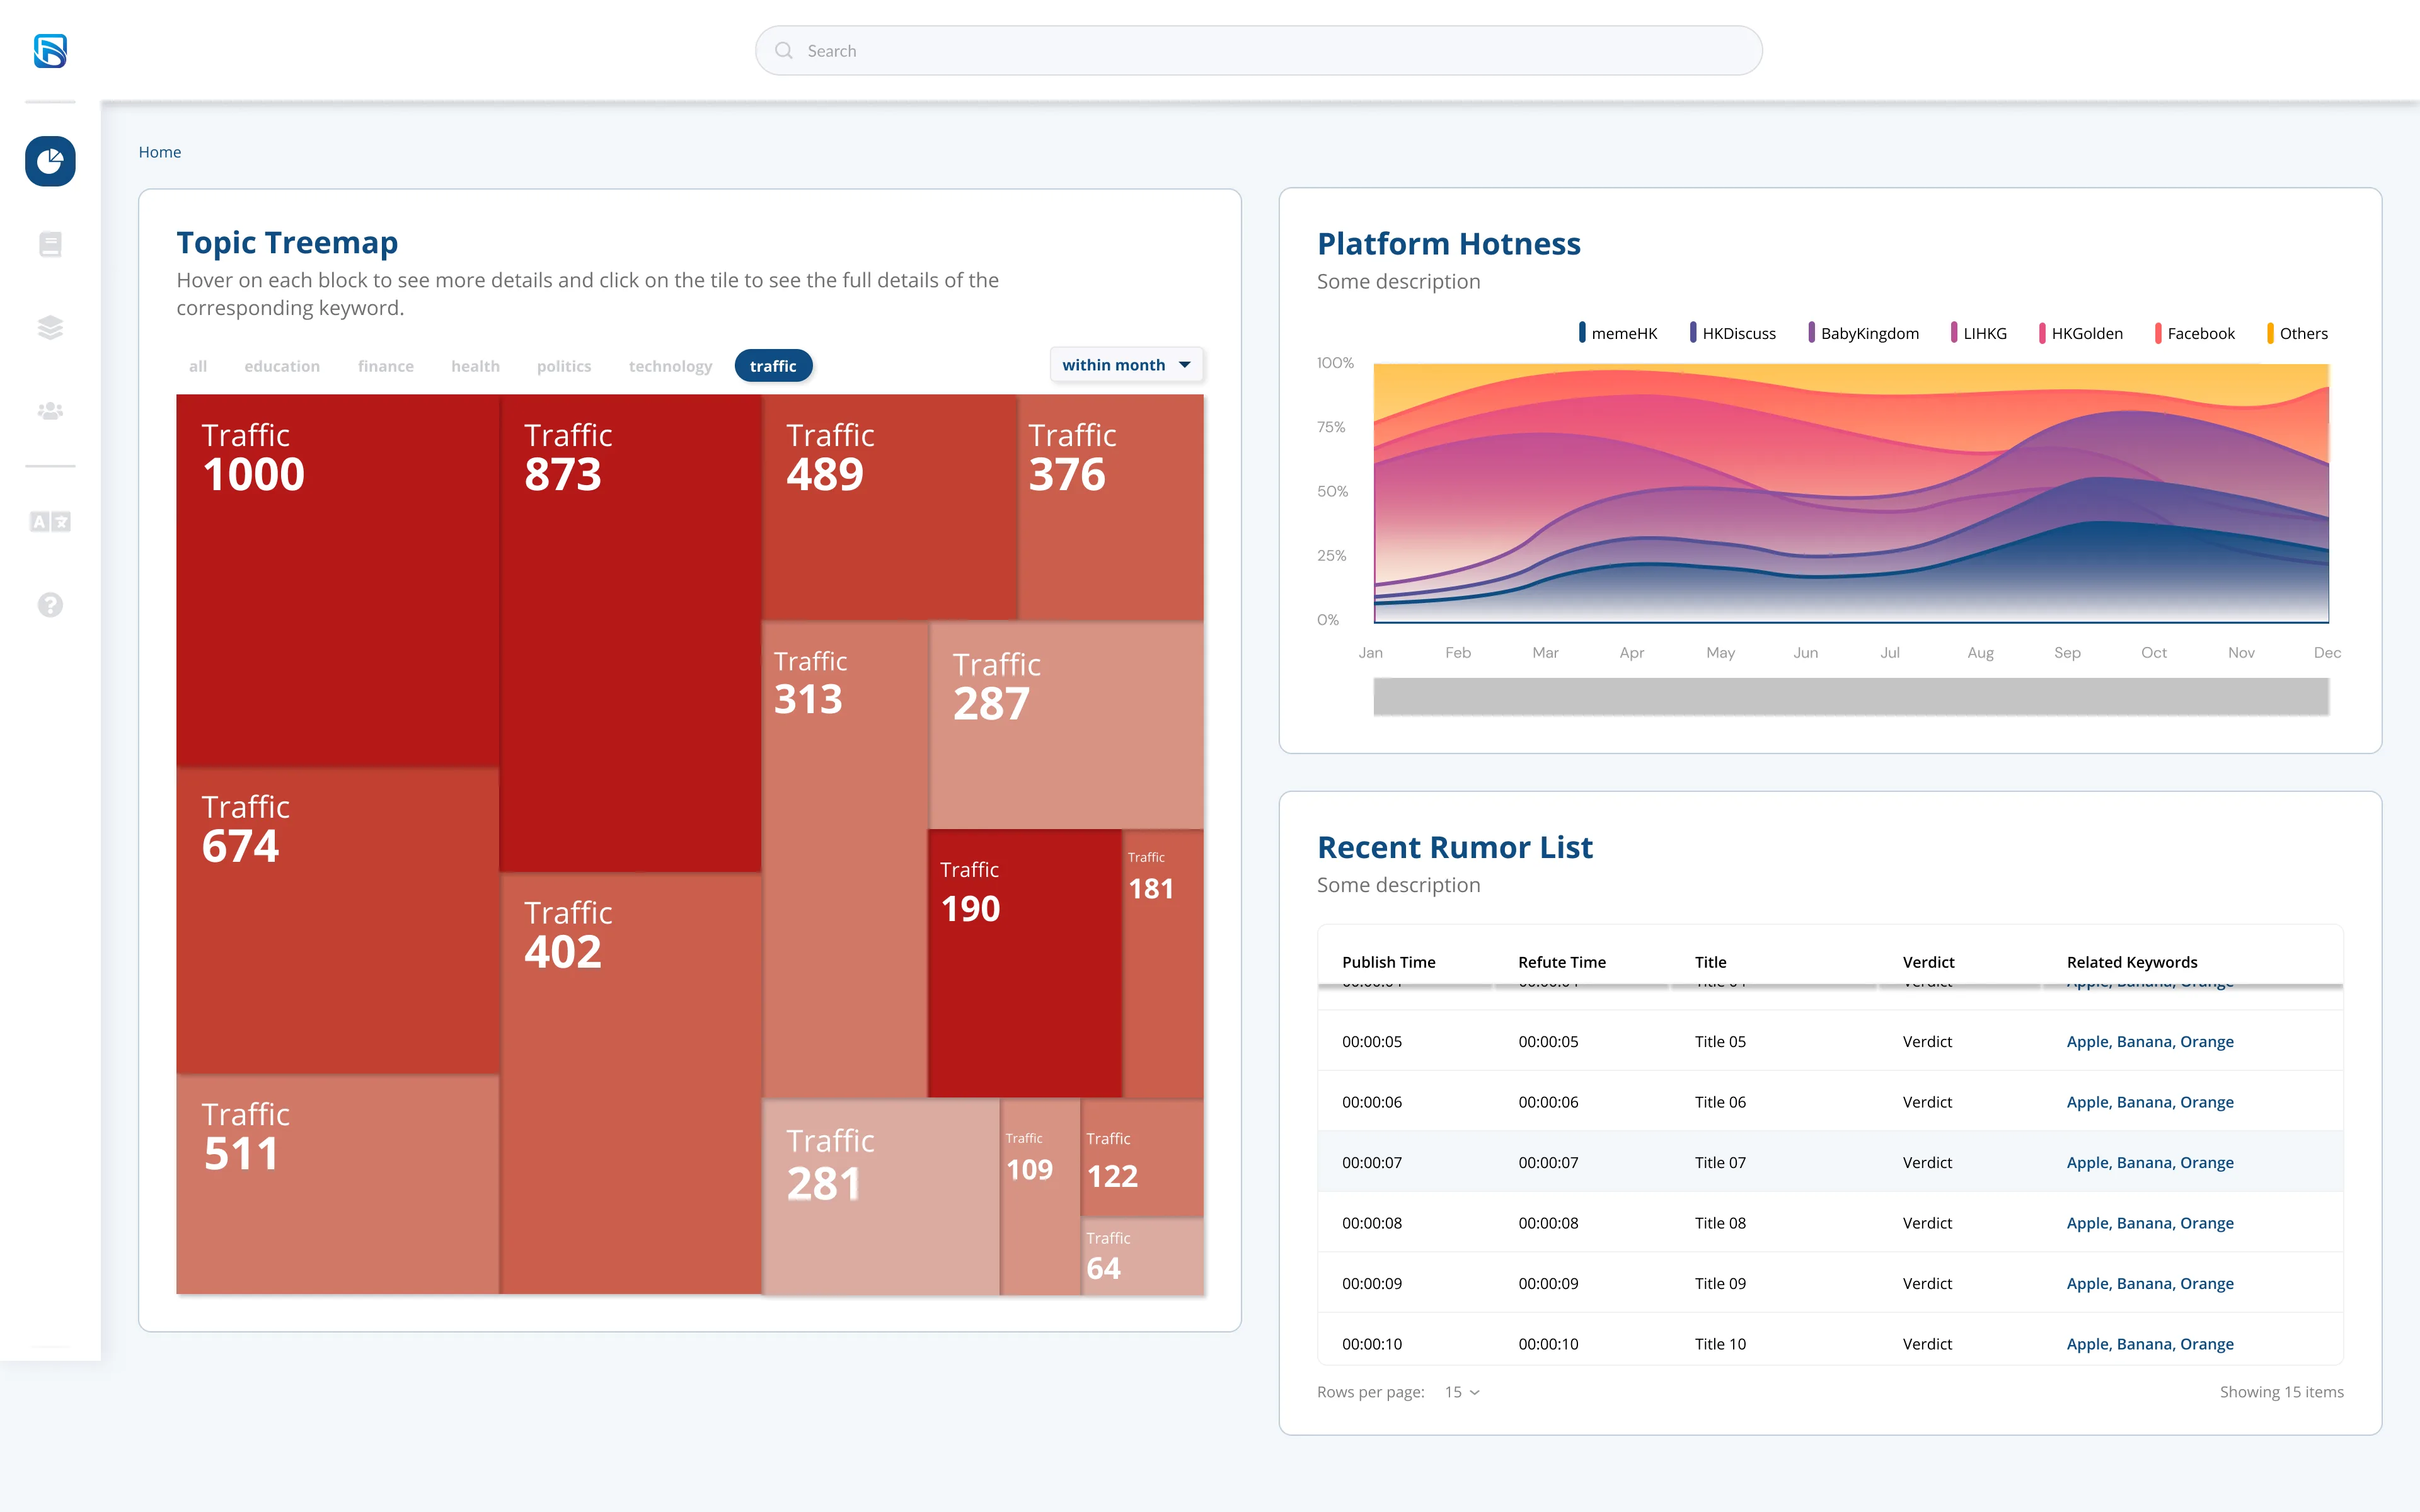2420x1512 pixels.
Task: Open keywords link in Title 09 row
Action: (x=2150, y=1283)
